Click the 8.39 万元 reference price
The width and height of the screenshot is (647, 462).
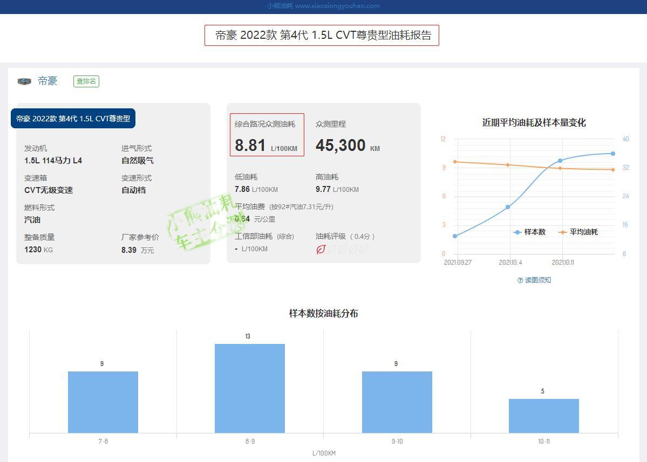click(x=138, y=250)
